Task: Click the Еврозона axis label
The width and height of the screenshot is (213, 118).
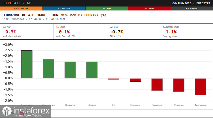Action: [x=135, y=105]
